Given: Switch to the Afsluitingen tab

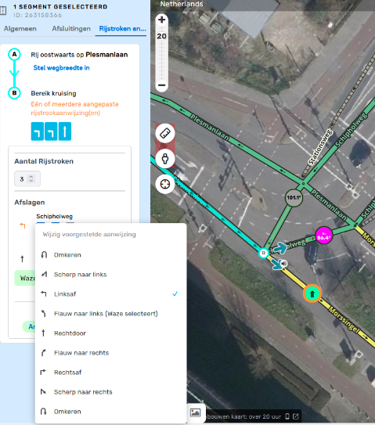Looking at the screenshot, I should [x=71, y=29].
